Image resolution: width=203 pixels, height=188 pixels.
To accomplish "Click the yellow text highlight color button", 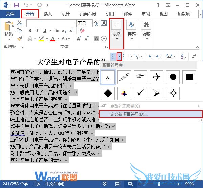I will (x=41, y=39).
